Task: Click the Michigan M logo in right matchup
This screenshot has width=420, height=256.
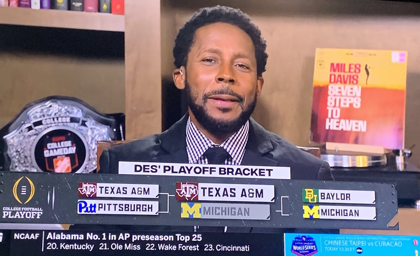Action: [311, 212]
